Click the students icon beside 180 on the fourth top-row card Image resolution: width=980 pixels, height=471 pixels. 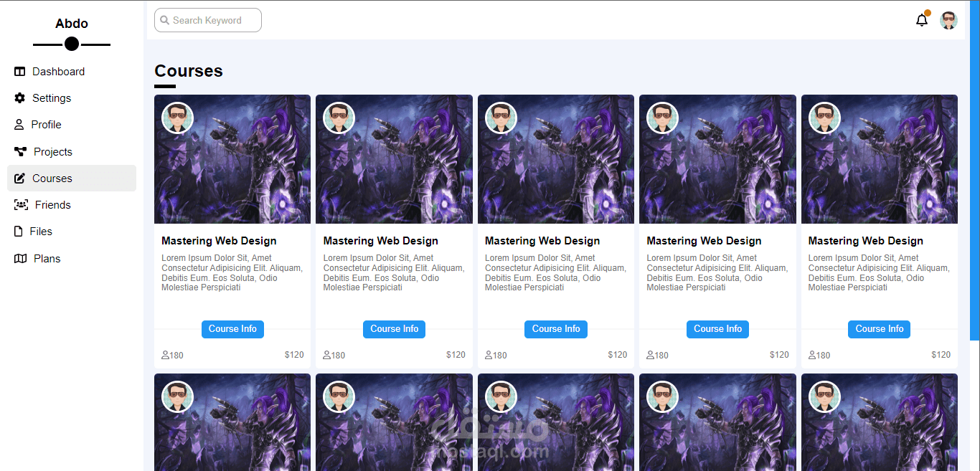[x=651, y=355]
